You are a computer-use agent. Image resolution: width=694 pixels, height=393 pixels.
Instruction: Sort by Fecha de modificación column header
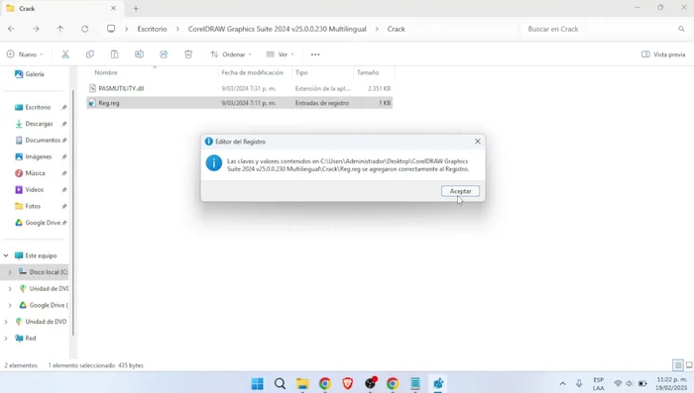point(252,72)
